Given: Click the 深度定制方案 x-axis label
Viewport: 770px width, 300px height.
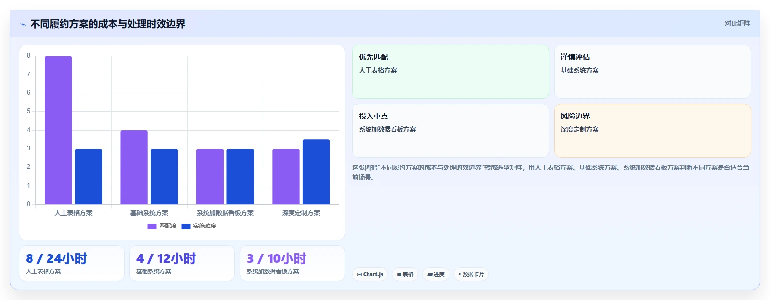Looking at the screenshot, I should [301, 213].
